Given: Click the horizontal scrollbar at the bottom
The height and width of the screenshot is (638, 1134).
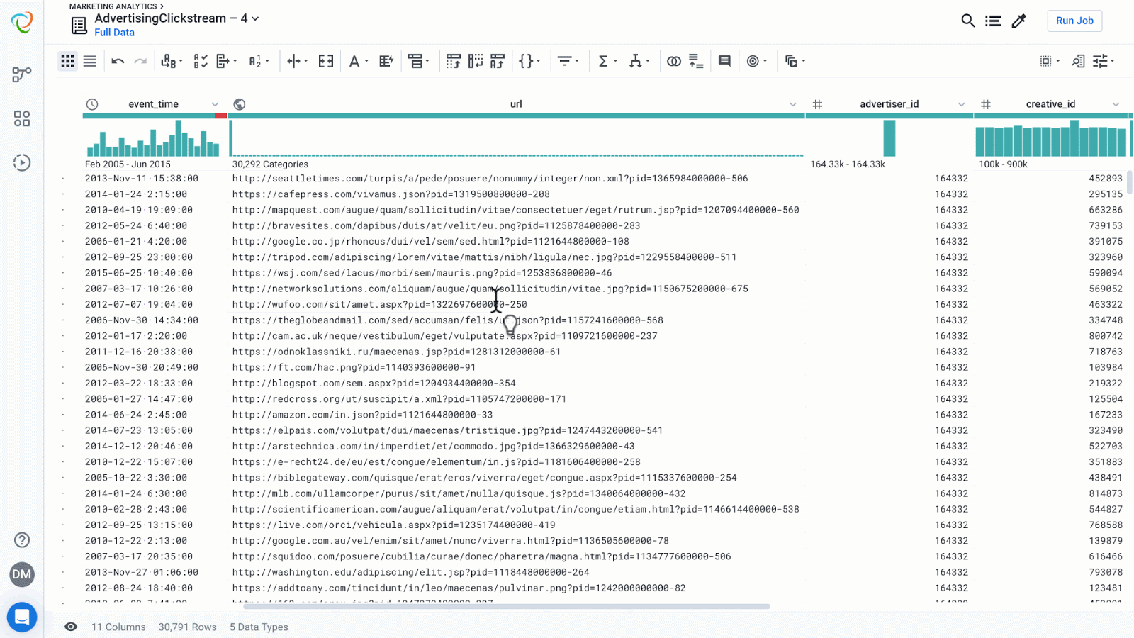Looking at the screenshot, I should pos(506,607).
